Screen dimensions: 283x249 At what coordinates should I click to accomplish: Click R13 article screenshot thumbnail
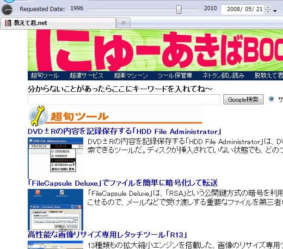[x=55, y=245]
